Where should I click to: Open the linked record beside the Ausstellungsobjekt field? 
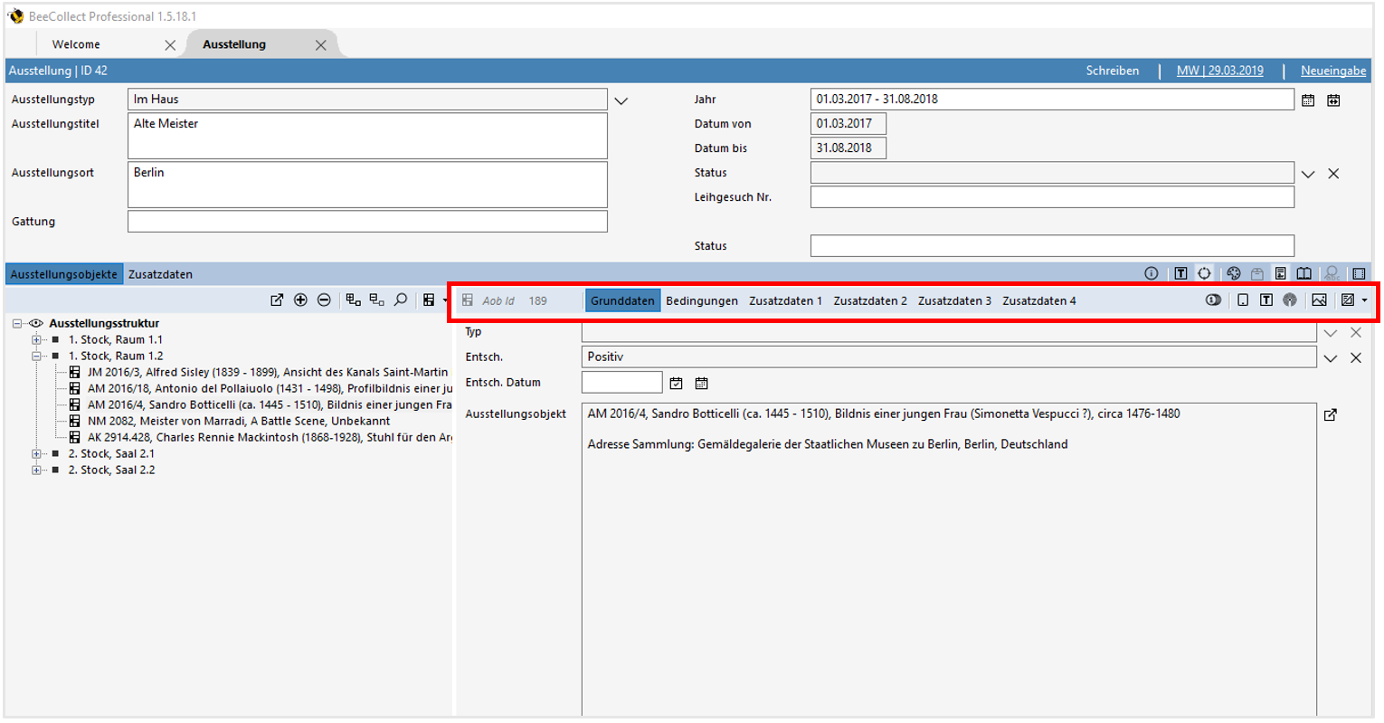[1330, 415]
